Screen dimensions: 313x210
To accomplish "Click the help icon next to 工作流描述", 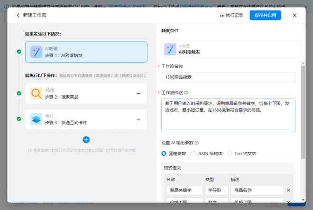I will click(x=186, y=92).
